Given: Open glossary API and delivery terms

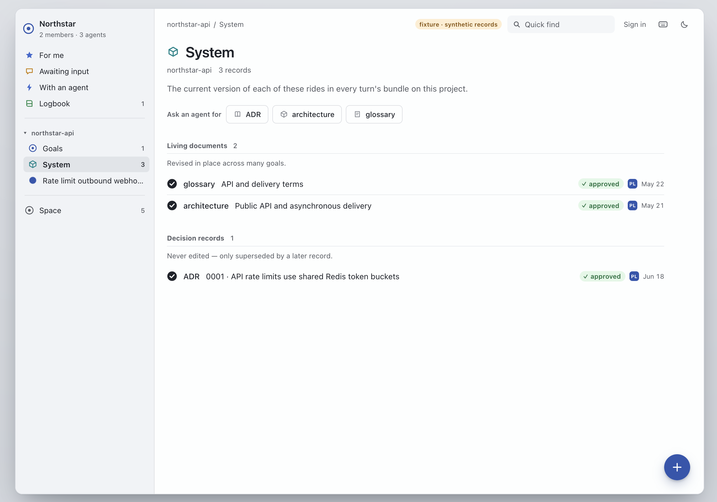Looking at the screenshot, I should 415,184.
